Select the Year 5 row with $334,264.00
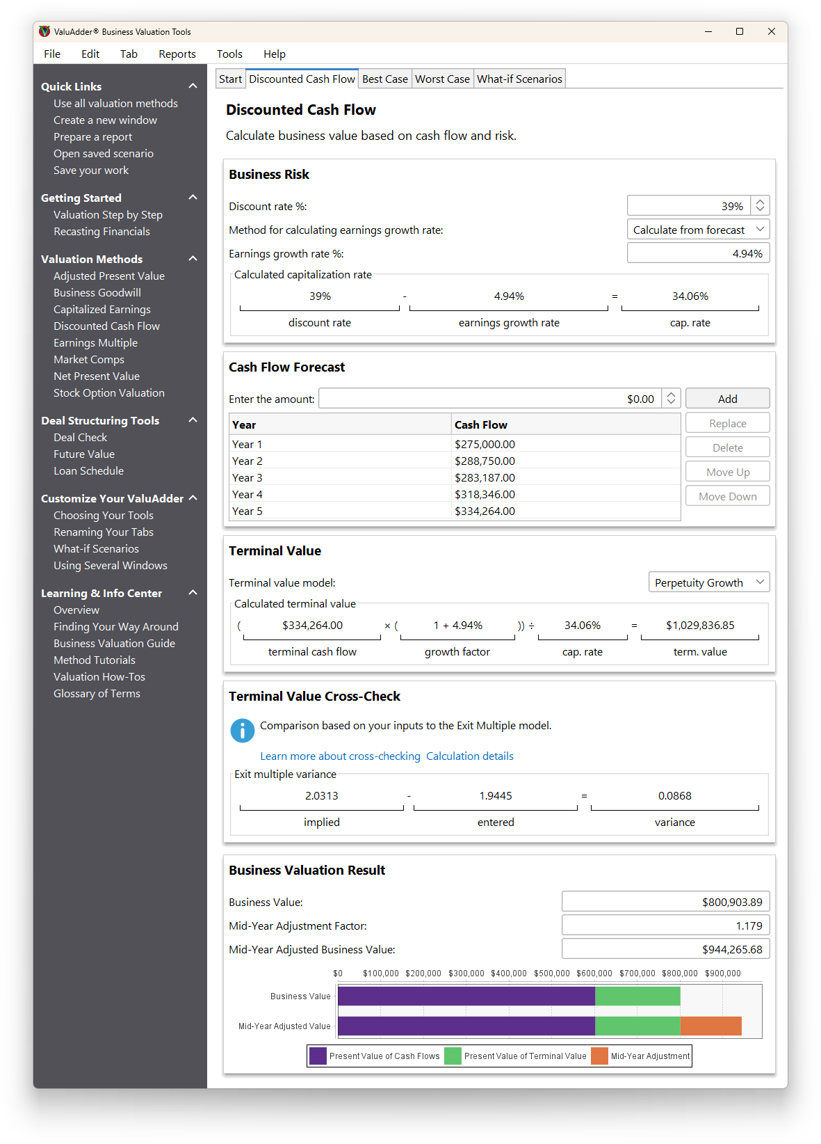This screenshot has height=1144, width=821. coord(455,511)
